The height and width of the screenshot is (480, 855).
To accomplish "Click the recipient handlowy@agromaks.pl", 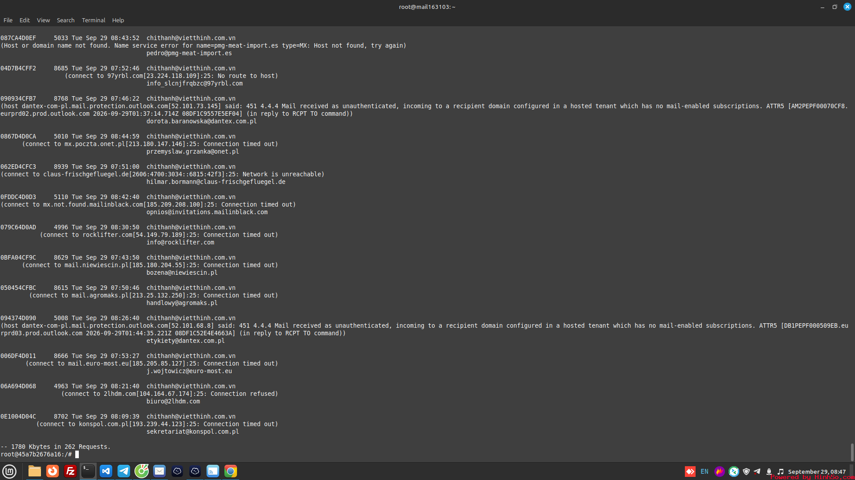I will point(182,303).
